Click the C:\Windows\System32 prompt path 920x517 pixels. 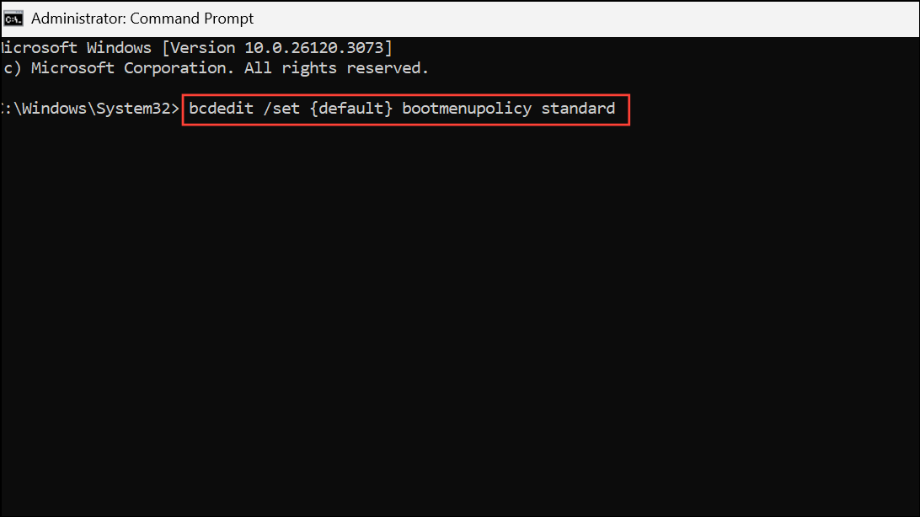point(84,108)
